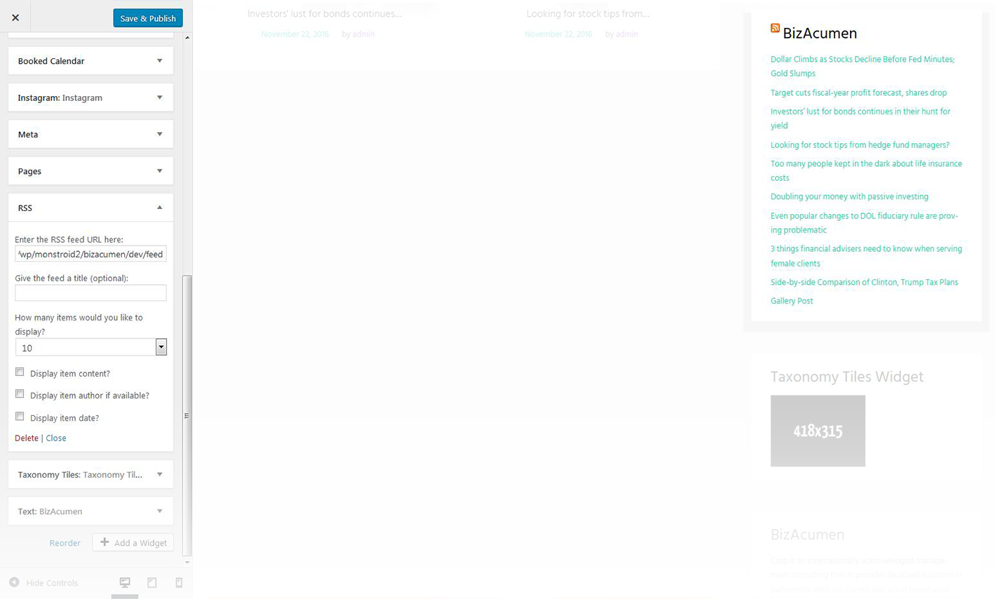Click the Hide Controls arrow icon
The image size is (995, 599).
click(x=14, y=582)
